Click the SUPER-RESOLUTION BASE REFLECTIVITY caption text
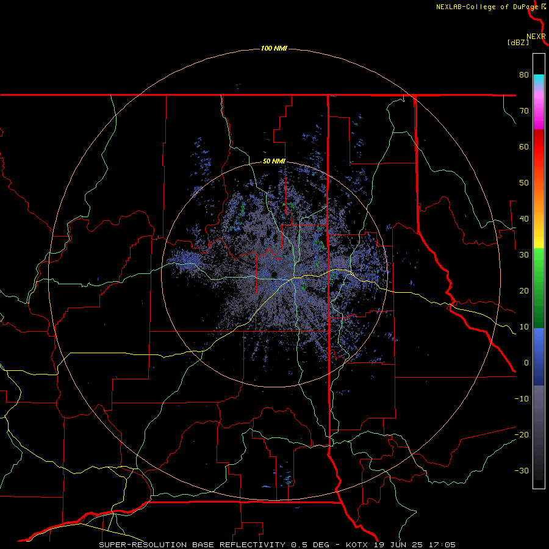Screen dimensions: 549x549 pos(192,545)
